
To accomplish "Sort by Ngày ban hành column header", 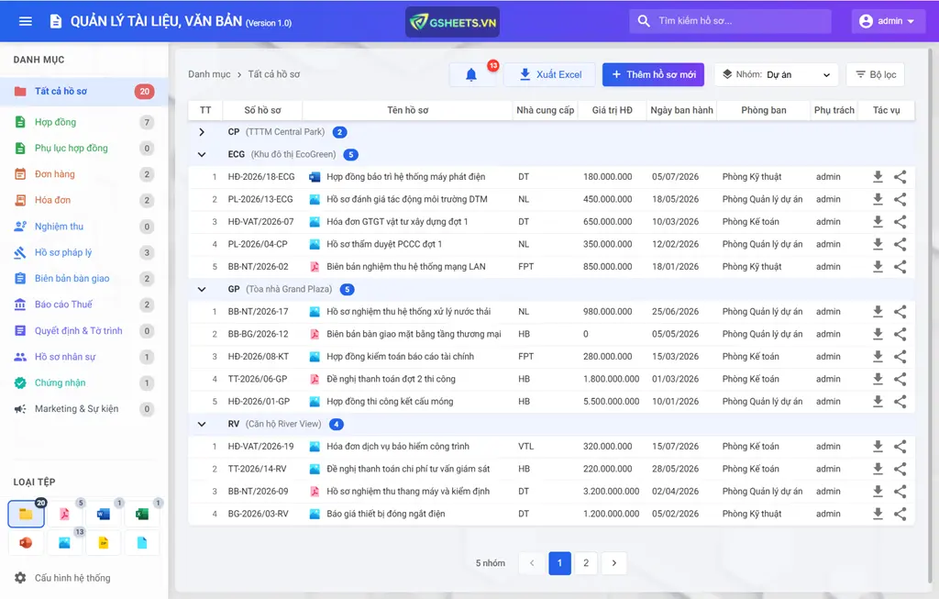I will click(681, 110).
